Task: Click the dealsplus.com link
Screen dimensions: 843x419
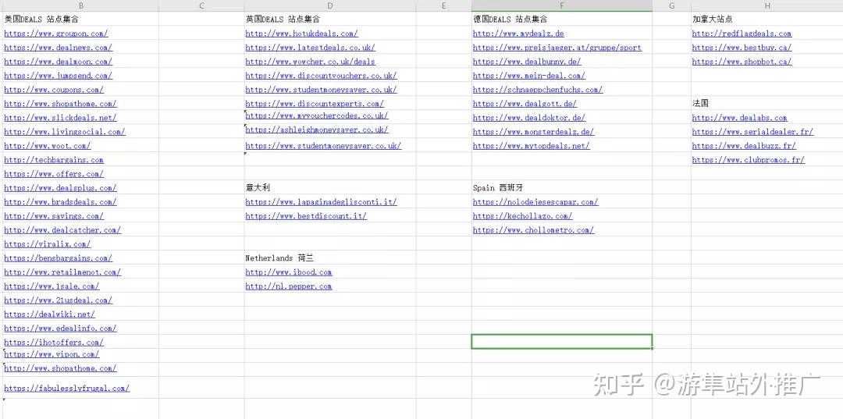Action: (x=60, y=188)
